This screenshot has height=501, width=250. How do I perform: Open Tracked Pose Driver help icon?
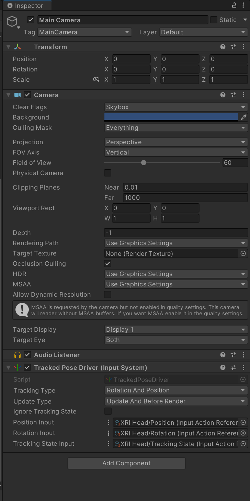[x=223, y=367]
